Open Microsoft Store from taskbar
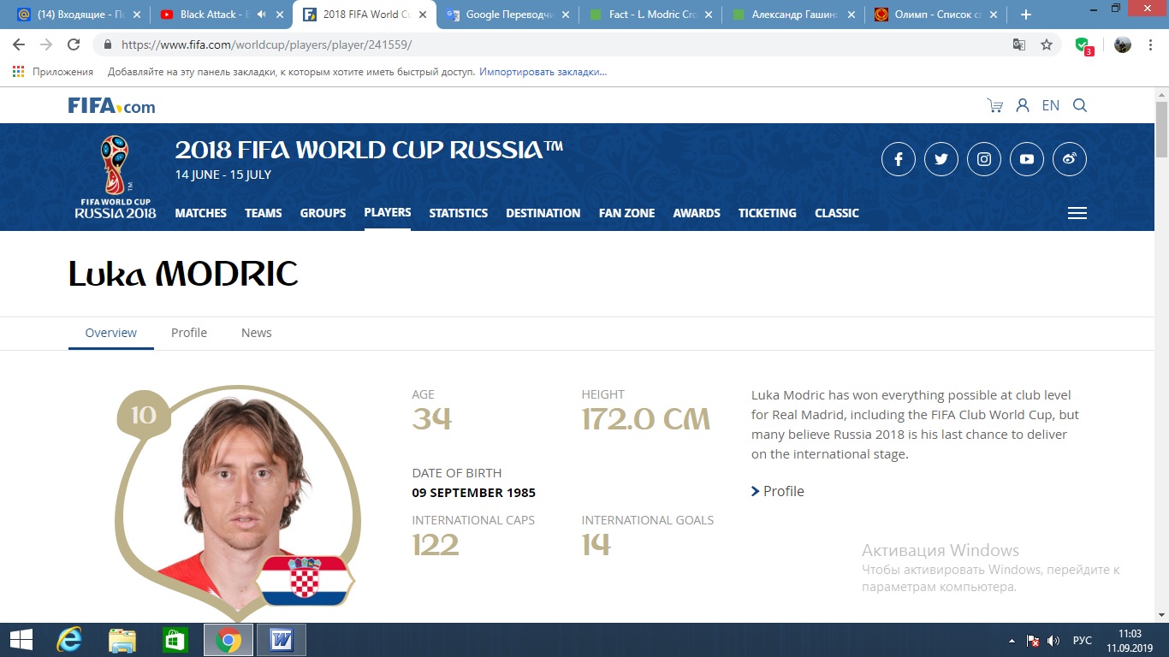The image size is (1169, 657). coord(175,640)
